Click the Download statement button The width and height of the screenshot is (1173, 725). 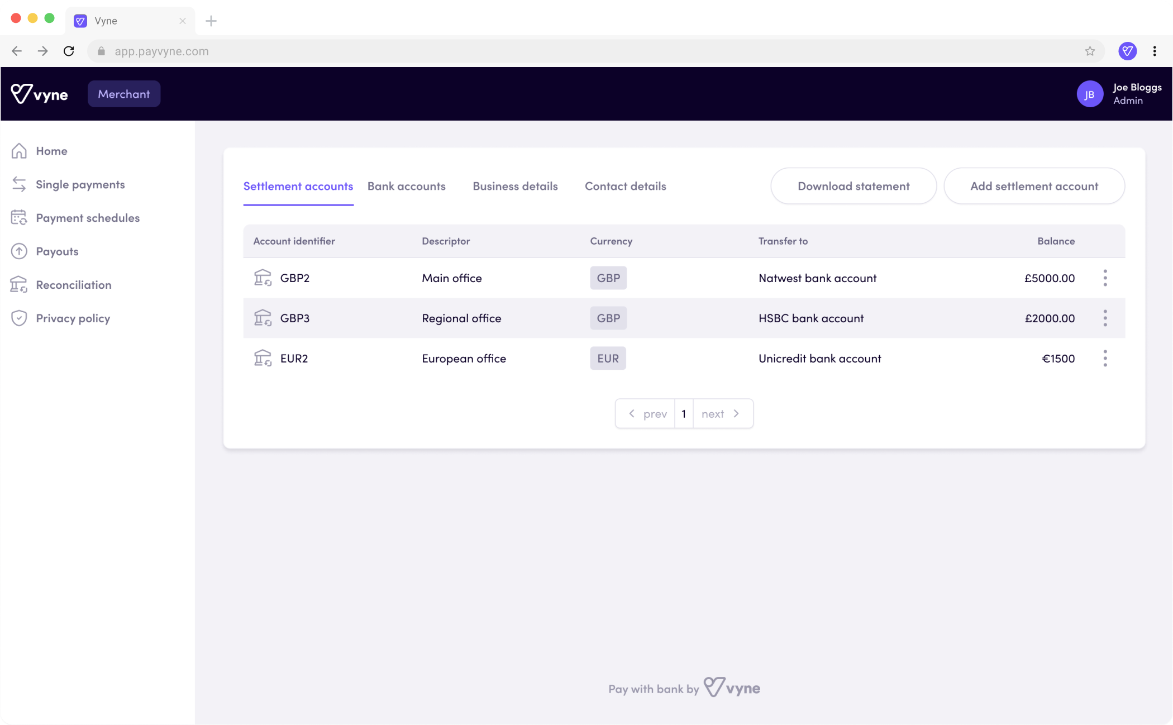853,186
